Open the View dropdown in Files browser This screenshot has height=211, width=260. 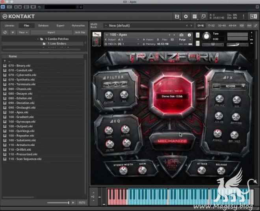click(x=23, y=32)
